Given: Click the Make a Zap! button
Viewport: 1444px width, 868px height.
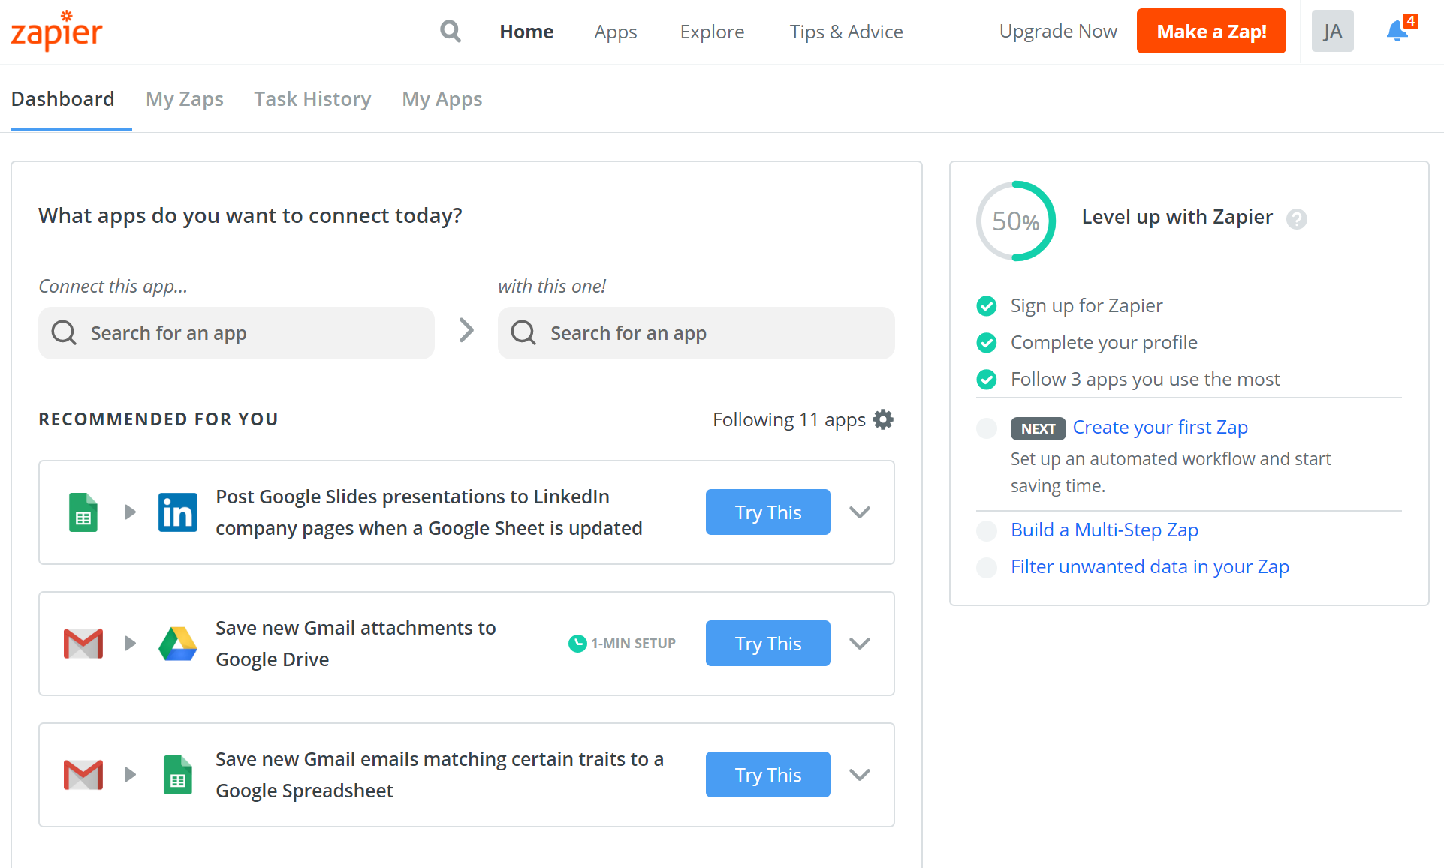Looking at the screenshot, I should [x=1211, y=31].
